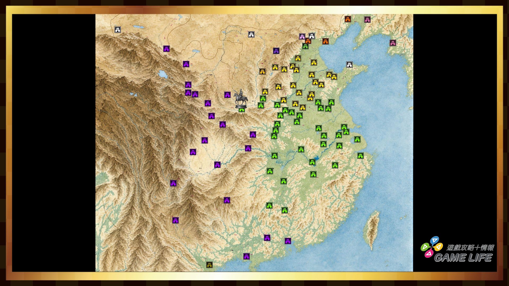Select the northwesternmost purple castle
The height and width of the screenshot is (286, 509).
(x=166, y=49)
